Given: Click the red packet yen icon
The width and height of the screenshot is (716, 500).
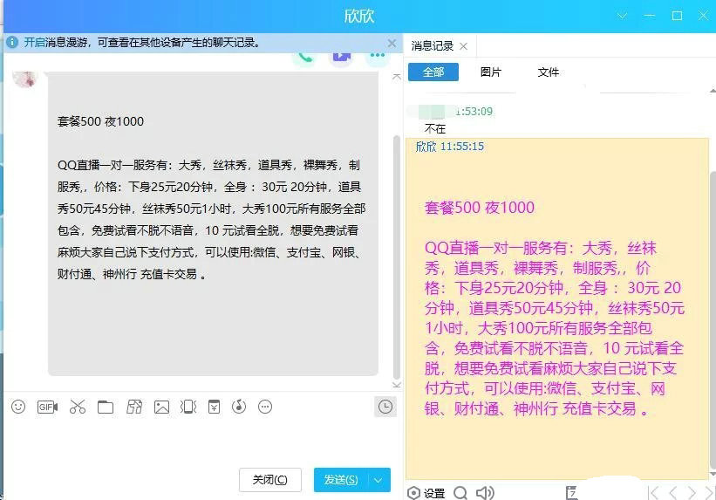Looking at the screenshot, I should [214, 407].
